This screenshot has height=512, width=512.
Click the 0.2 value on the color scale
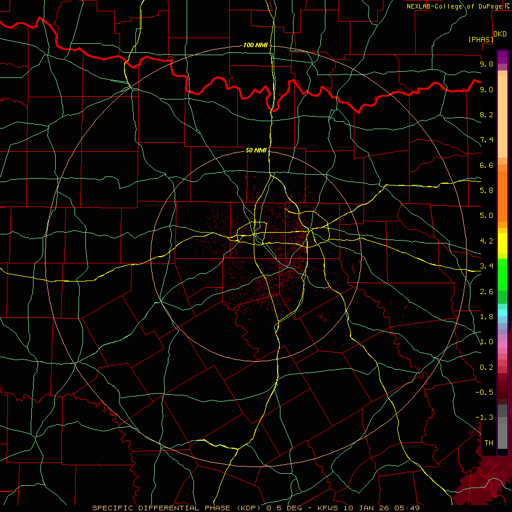coord(486,368)
